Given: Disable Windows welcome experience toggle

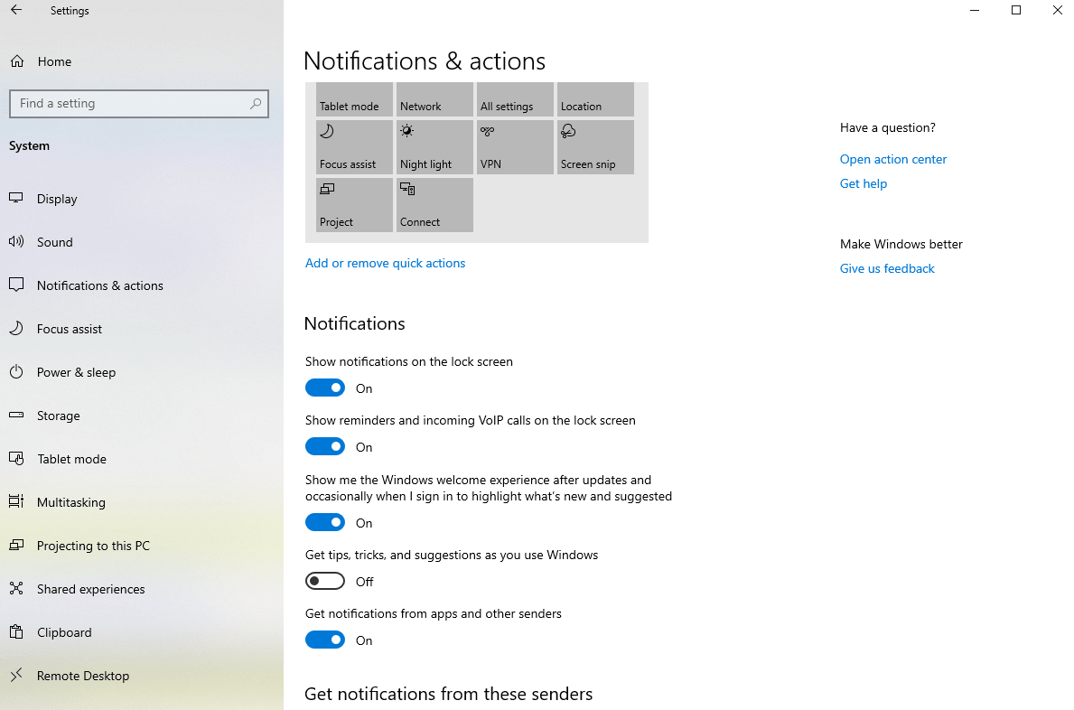Looking at the screenshot, I should tap(324, 523).
